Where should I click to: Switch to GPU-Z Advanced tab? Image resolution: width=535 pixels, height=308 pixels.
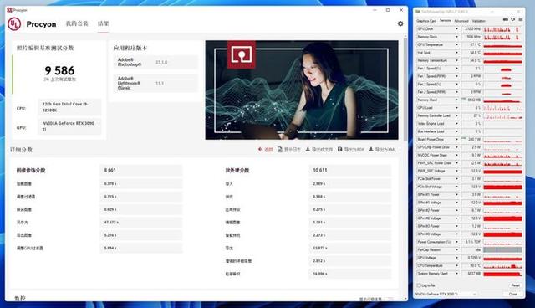tap(461, 21)
